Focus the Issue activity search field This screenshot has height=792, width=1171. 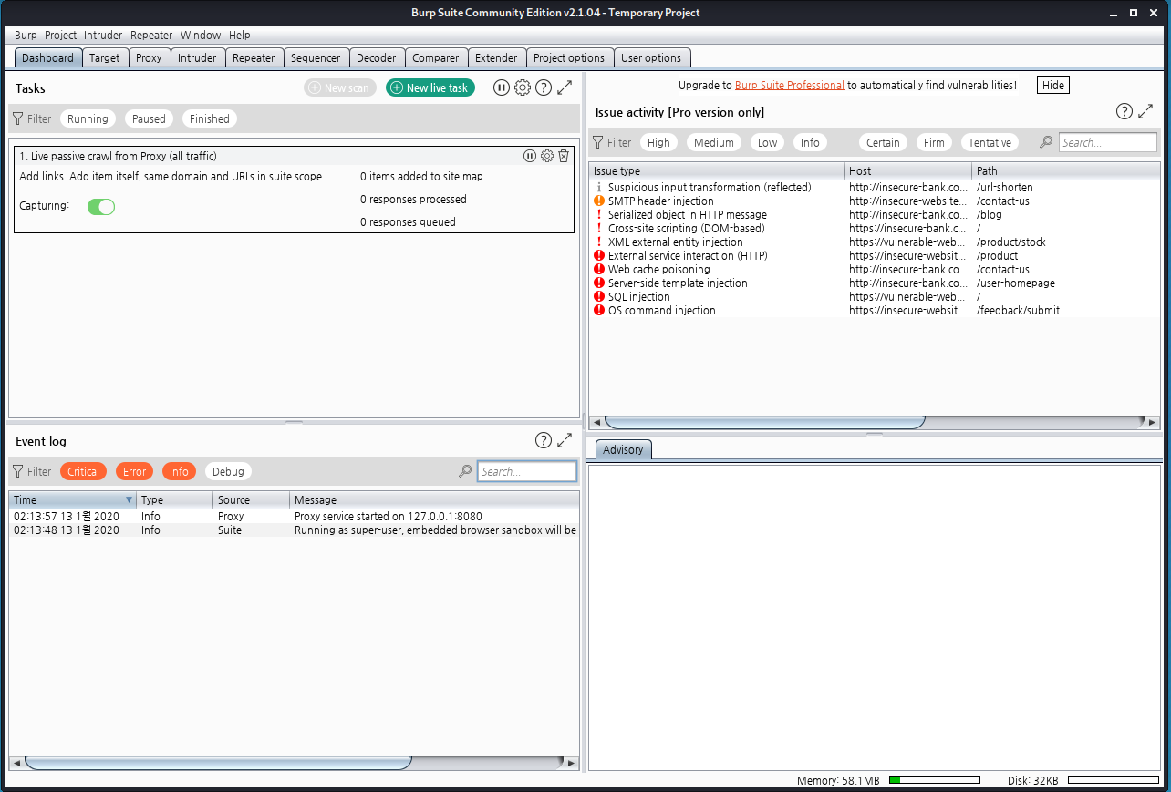[x=1108, y=142]
